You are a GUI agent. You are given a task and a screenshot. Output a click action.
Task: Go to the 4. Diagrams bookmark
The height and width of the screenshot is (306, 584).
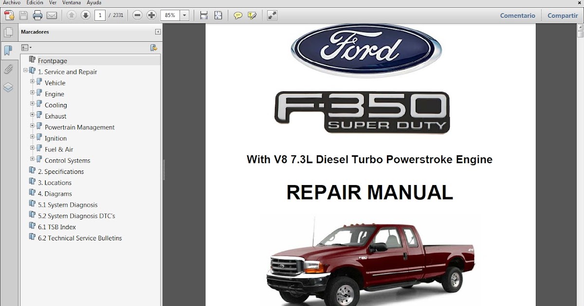[x=55, y=194]
